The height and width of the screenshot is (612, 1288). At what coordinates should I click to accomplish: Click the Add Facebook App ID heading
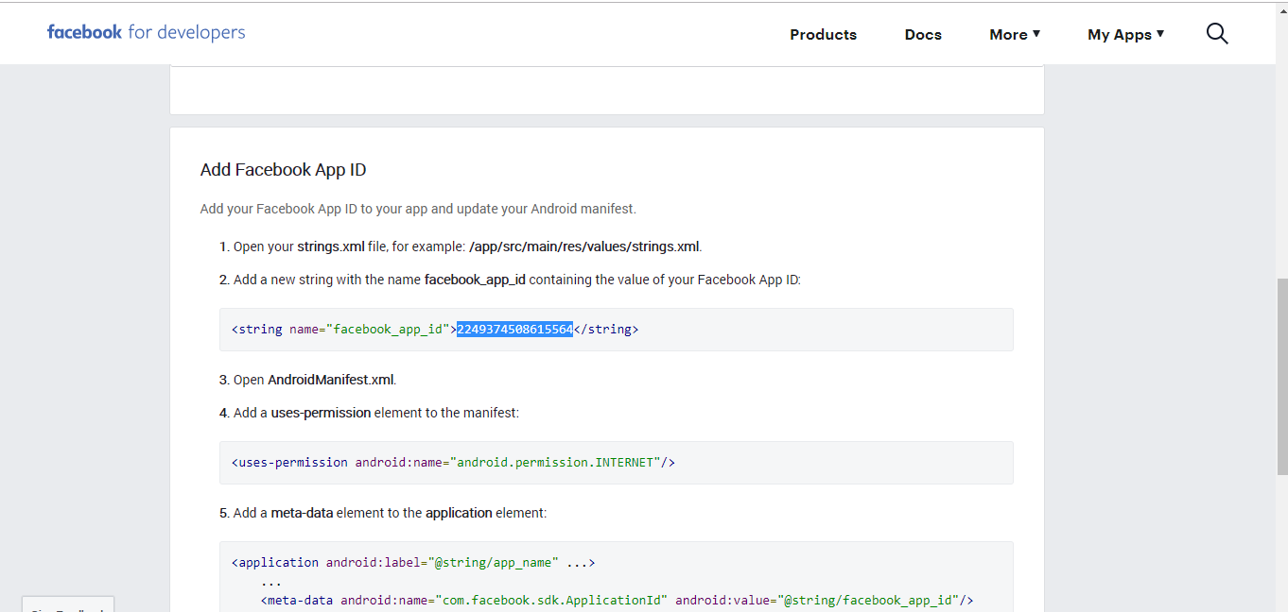283,170
